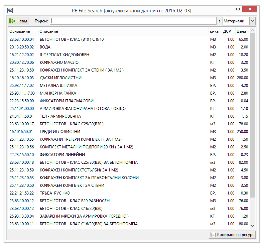Screen dimensions: 264x248
Task: Click code 16.21.12.20.02
Action: (22, 55)
